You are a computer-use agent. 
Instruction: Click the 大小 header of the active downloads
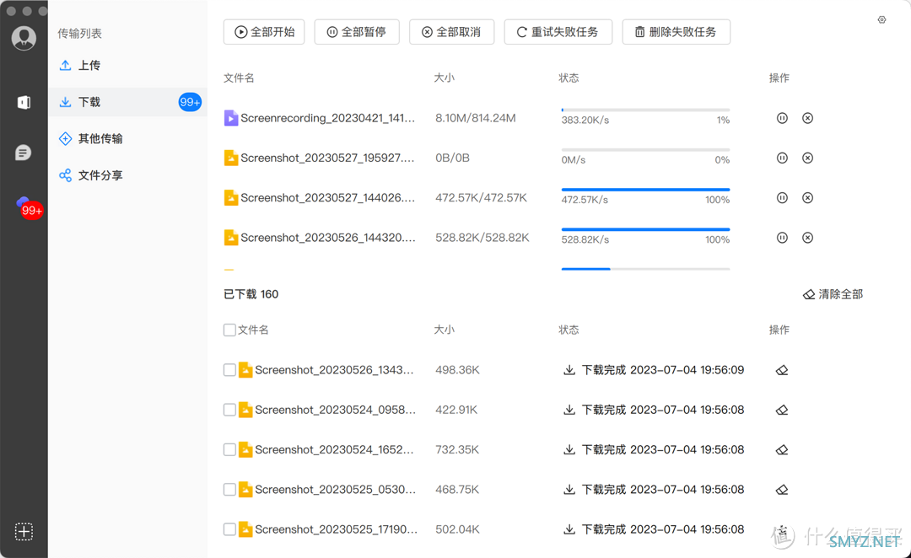[x=445, y=78]
